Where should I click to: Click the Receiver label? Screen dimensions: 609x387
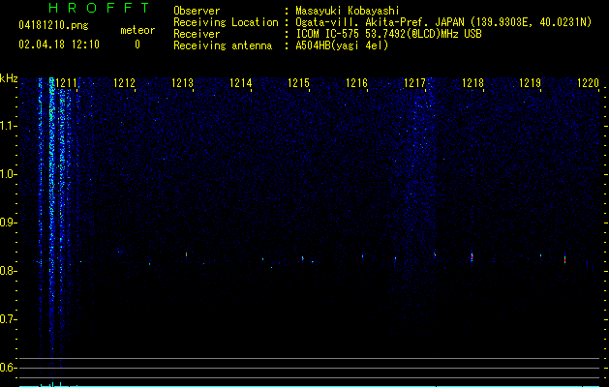197,34
